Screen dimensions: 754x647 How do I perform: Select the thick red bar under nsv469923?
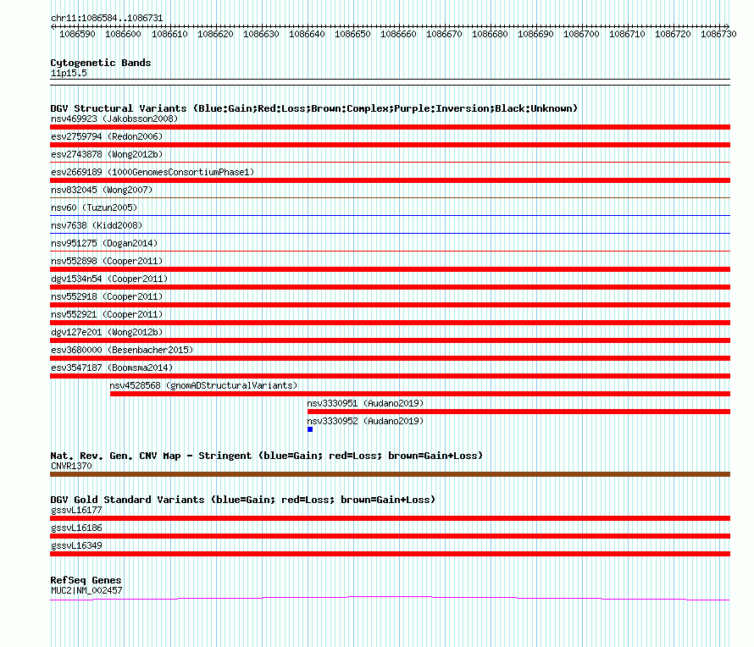tap(390, 127)
